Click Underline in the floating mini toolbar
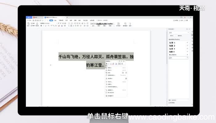Screen dimensions: 216x123 (111, 64)
